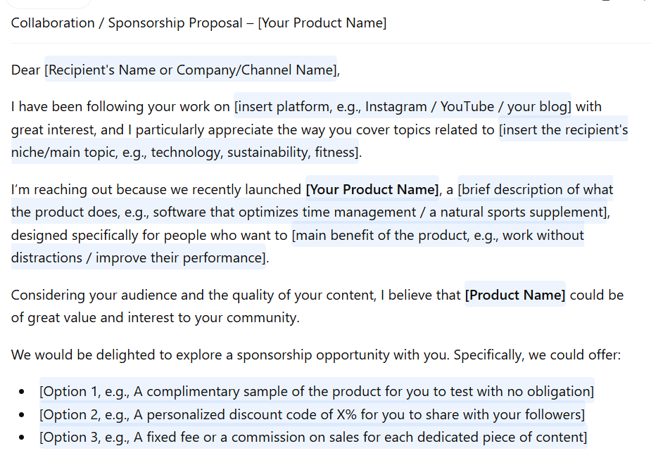Click the Option 1 complimentary sample placeholder
Image resolution: width=663 pixels, height=465 pixels.
pyautogui.click(x=317, y=391)
